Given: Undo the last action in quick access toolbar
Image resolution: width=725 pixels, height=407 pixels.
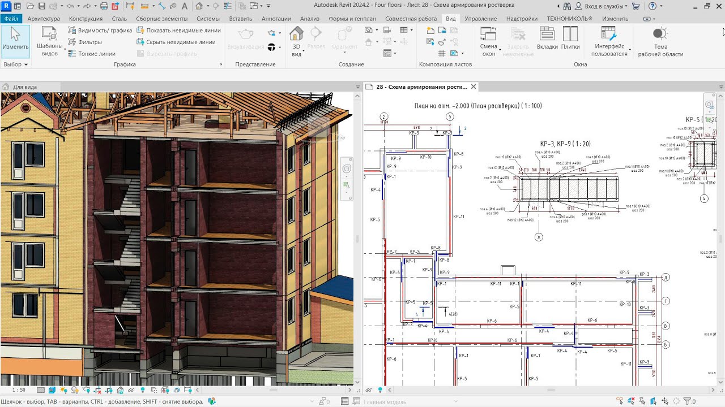Looking at the screenshot, I should pyautogui.click(x=70, y=6).
